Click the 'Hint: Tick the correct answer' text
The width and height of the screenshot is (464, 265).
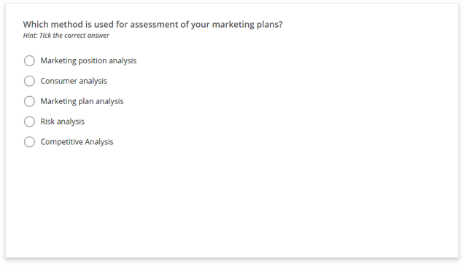pyautogui.click(x=66, y=36)
